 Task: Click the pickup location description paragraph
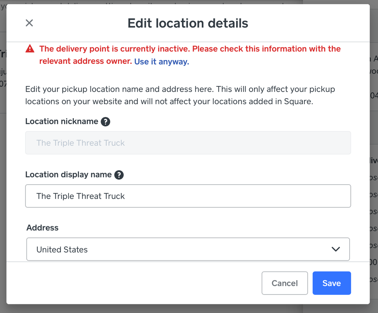click(x=180, y=96)
